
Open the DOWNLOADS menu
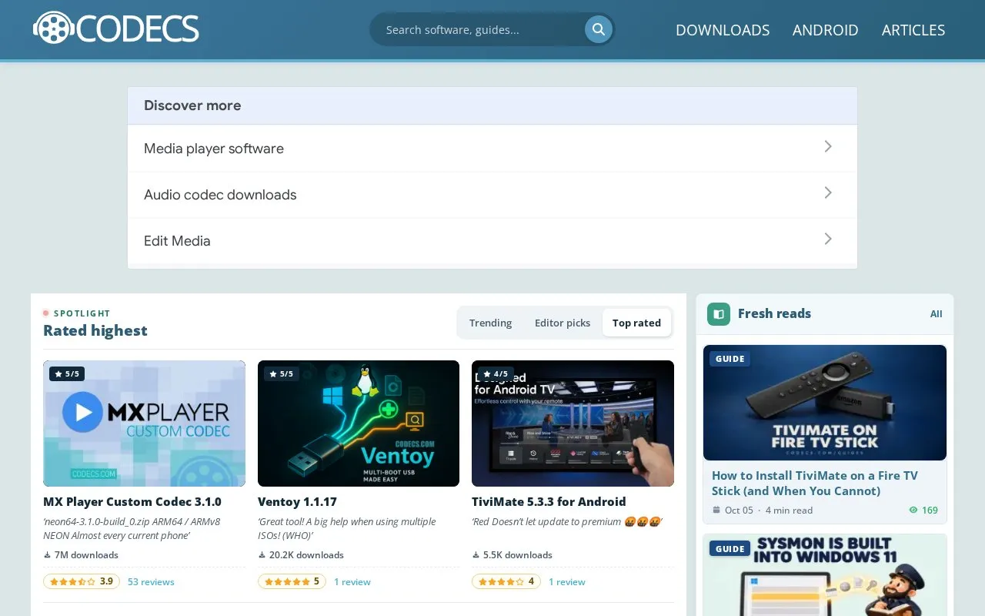click(x=723, y=29)
